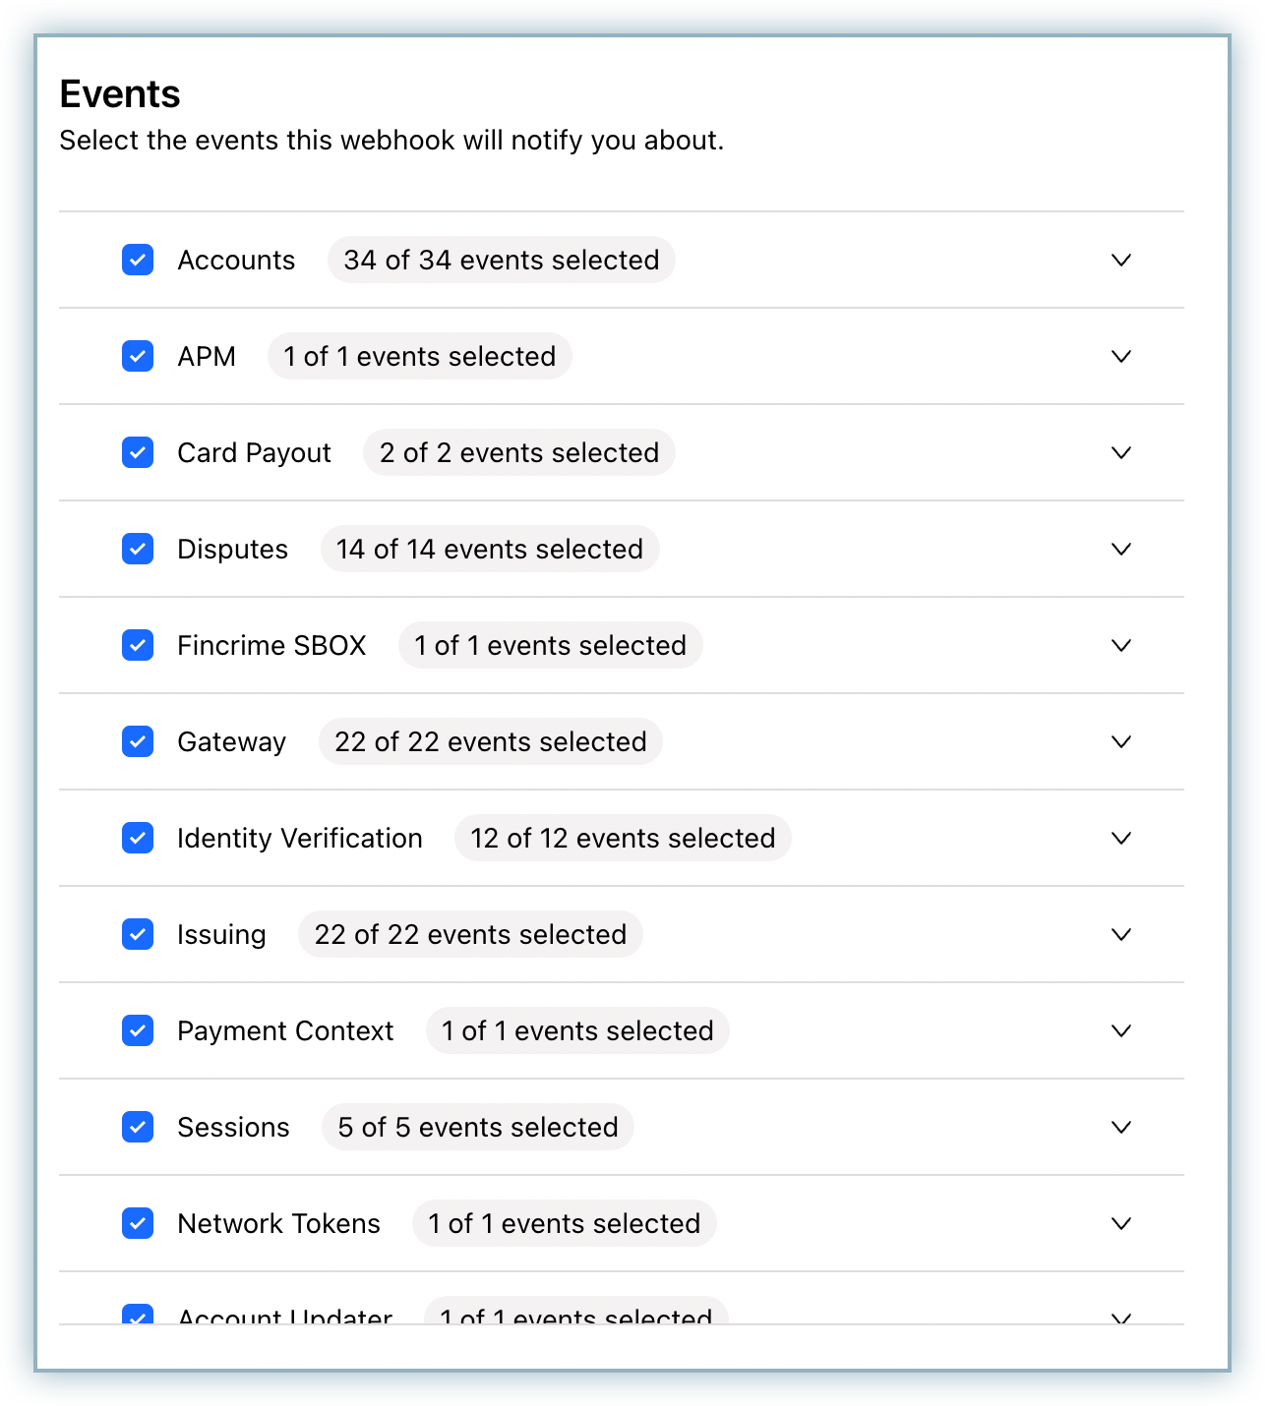Click the '22 of 22' Issuing badge

pos(470,934)
